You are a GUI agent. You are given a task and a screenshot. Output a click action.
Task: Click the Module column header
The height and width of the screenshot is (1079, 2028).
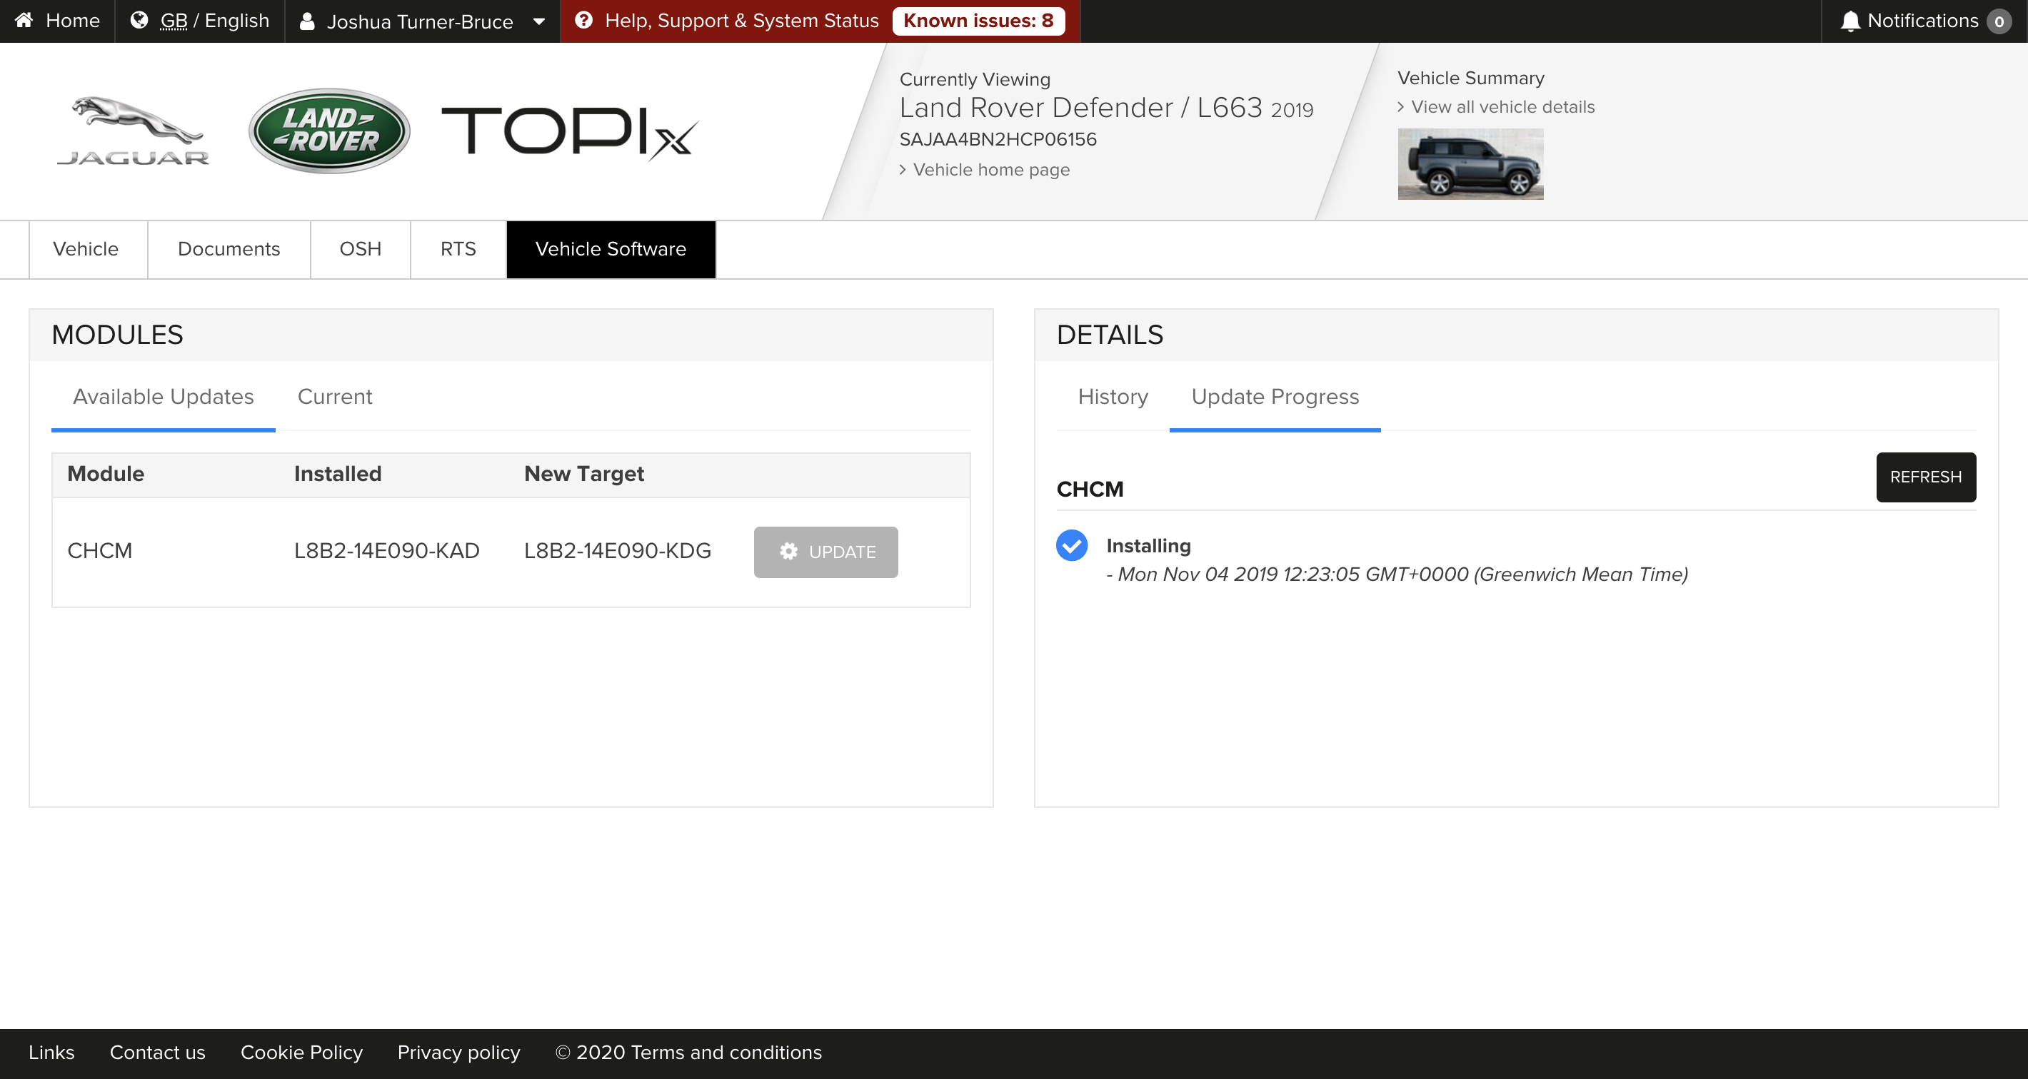tap(106, 474)
